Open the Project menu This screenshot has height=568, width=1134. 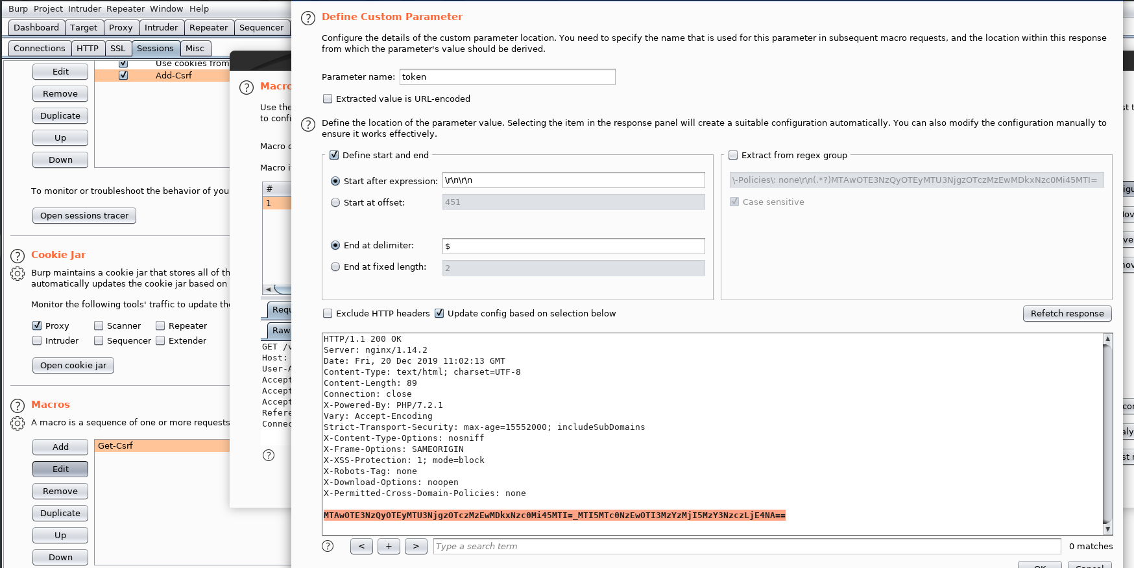tap(48, 8)
